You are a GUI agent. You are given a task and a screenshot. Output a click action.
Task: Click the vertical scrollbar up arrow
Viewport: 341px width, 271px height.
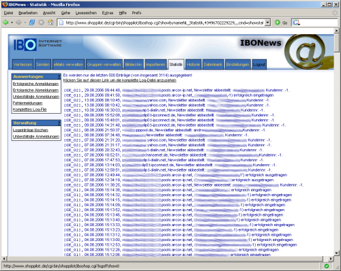coord(337,31)
